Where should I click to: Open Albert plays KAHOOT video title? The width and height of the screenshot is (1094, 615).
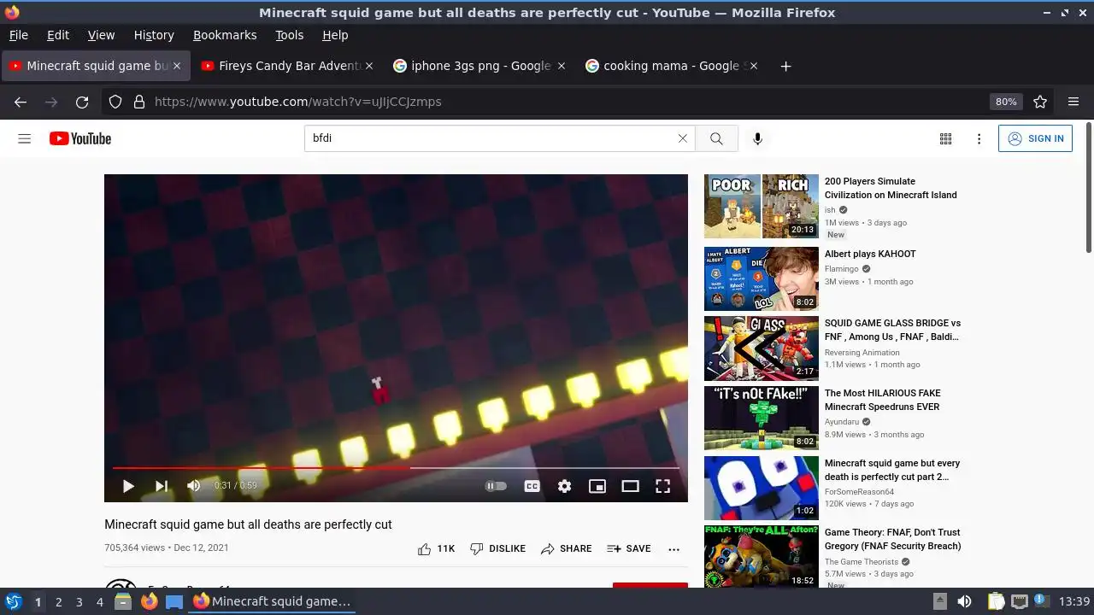click(870, 254)
